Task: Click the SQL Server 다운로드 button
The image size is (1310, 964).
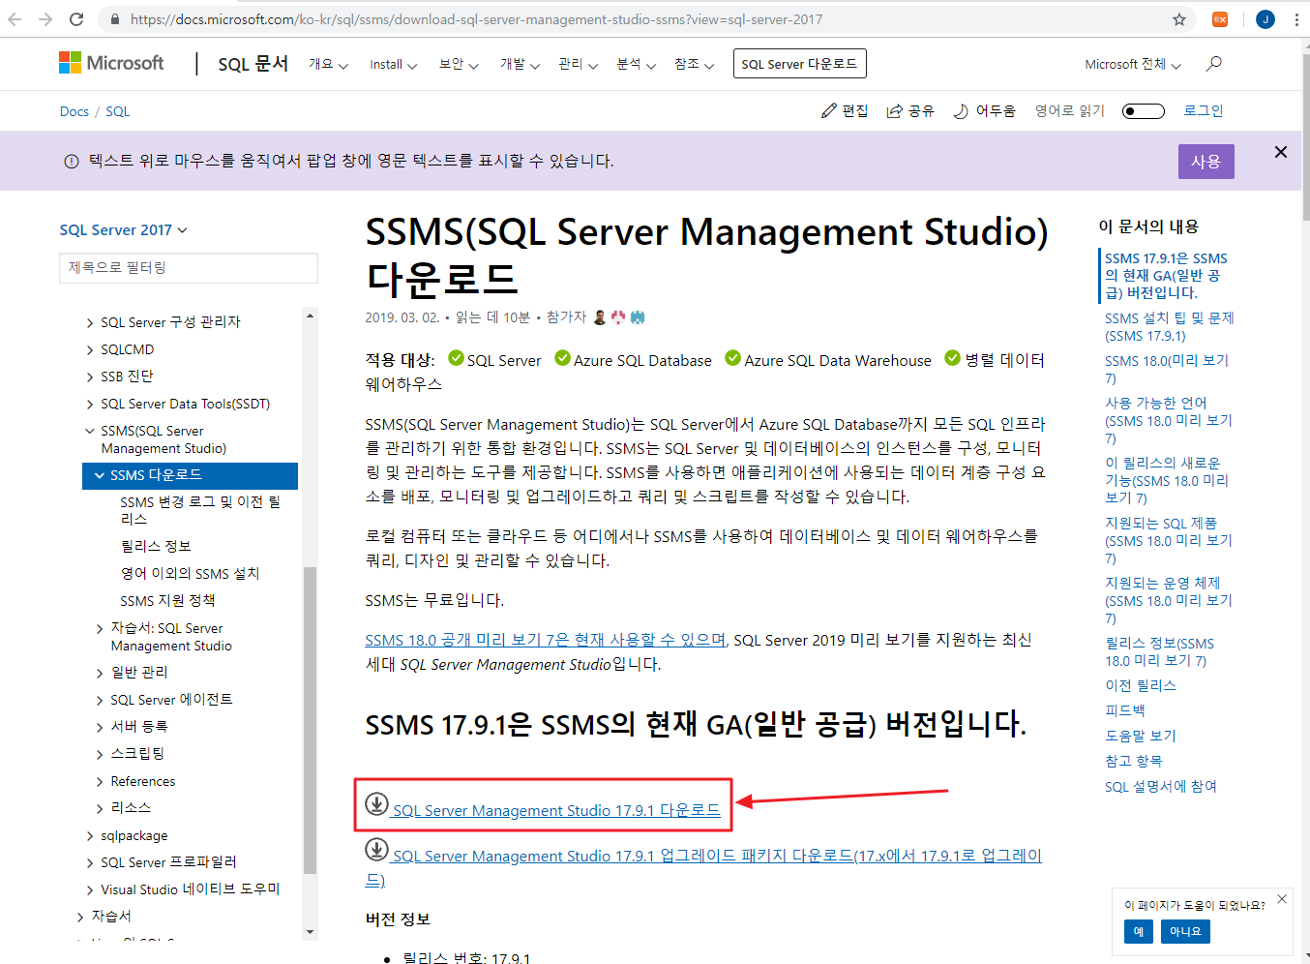Action: point(799,63)
